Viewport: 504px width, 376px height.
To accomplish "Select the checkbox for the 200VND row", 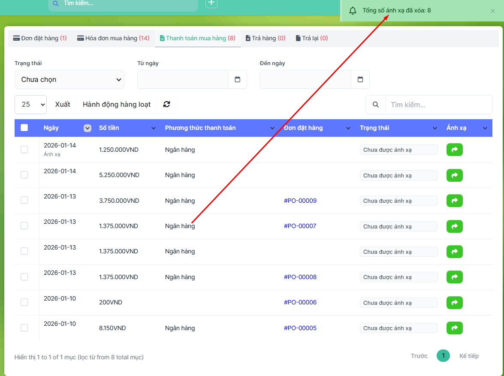I will coord(24,302).
